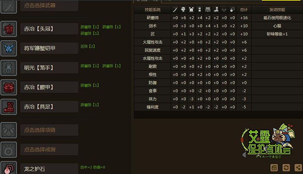Click the refresh/reset icon button
The height and width of the screenshot is (174, 303).
[x=286, y=168]
